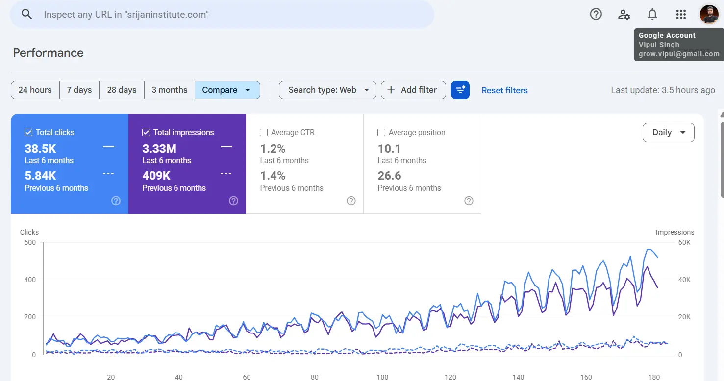
Task: Click the 180 day axis label
Action: pos(654,377)
